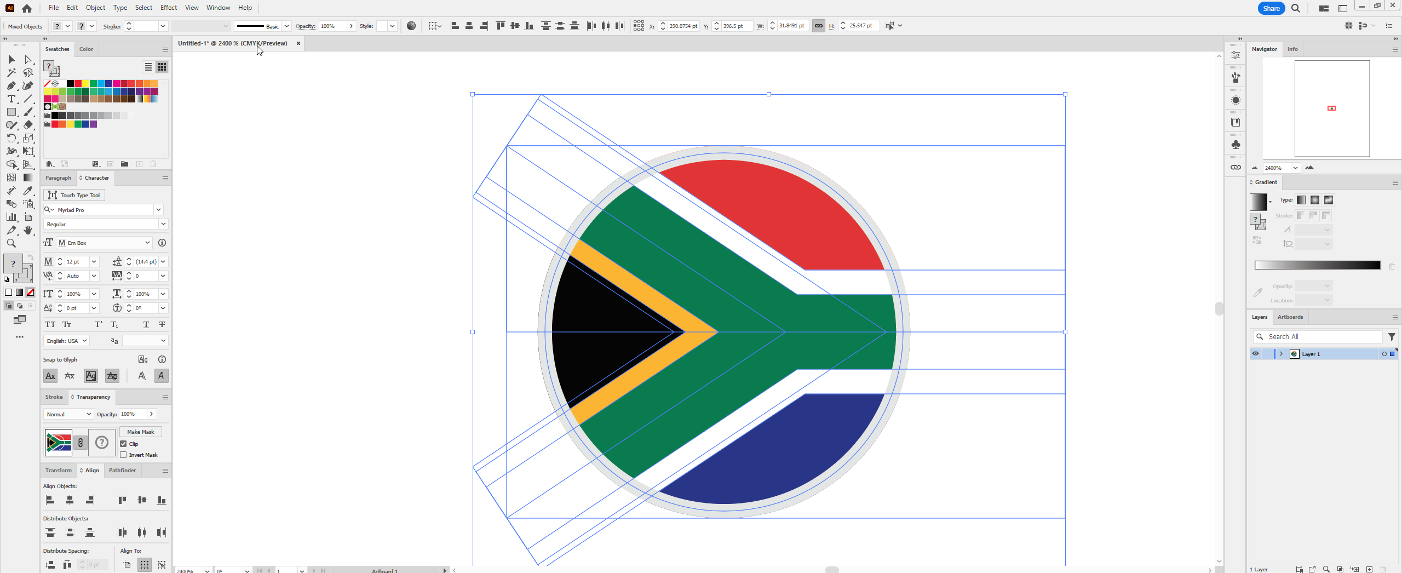Close the Untitled-1 document tab
Viewport: 1402px width, 573px height.
pyautogui.click(x=298, y=43)
